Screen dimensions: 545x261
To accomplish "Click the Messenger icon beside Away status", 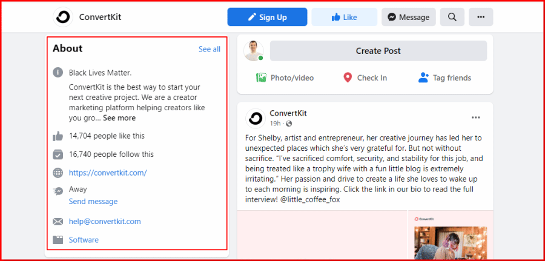I will click(x=58, y=191).
